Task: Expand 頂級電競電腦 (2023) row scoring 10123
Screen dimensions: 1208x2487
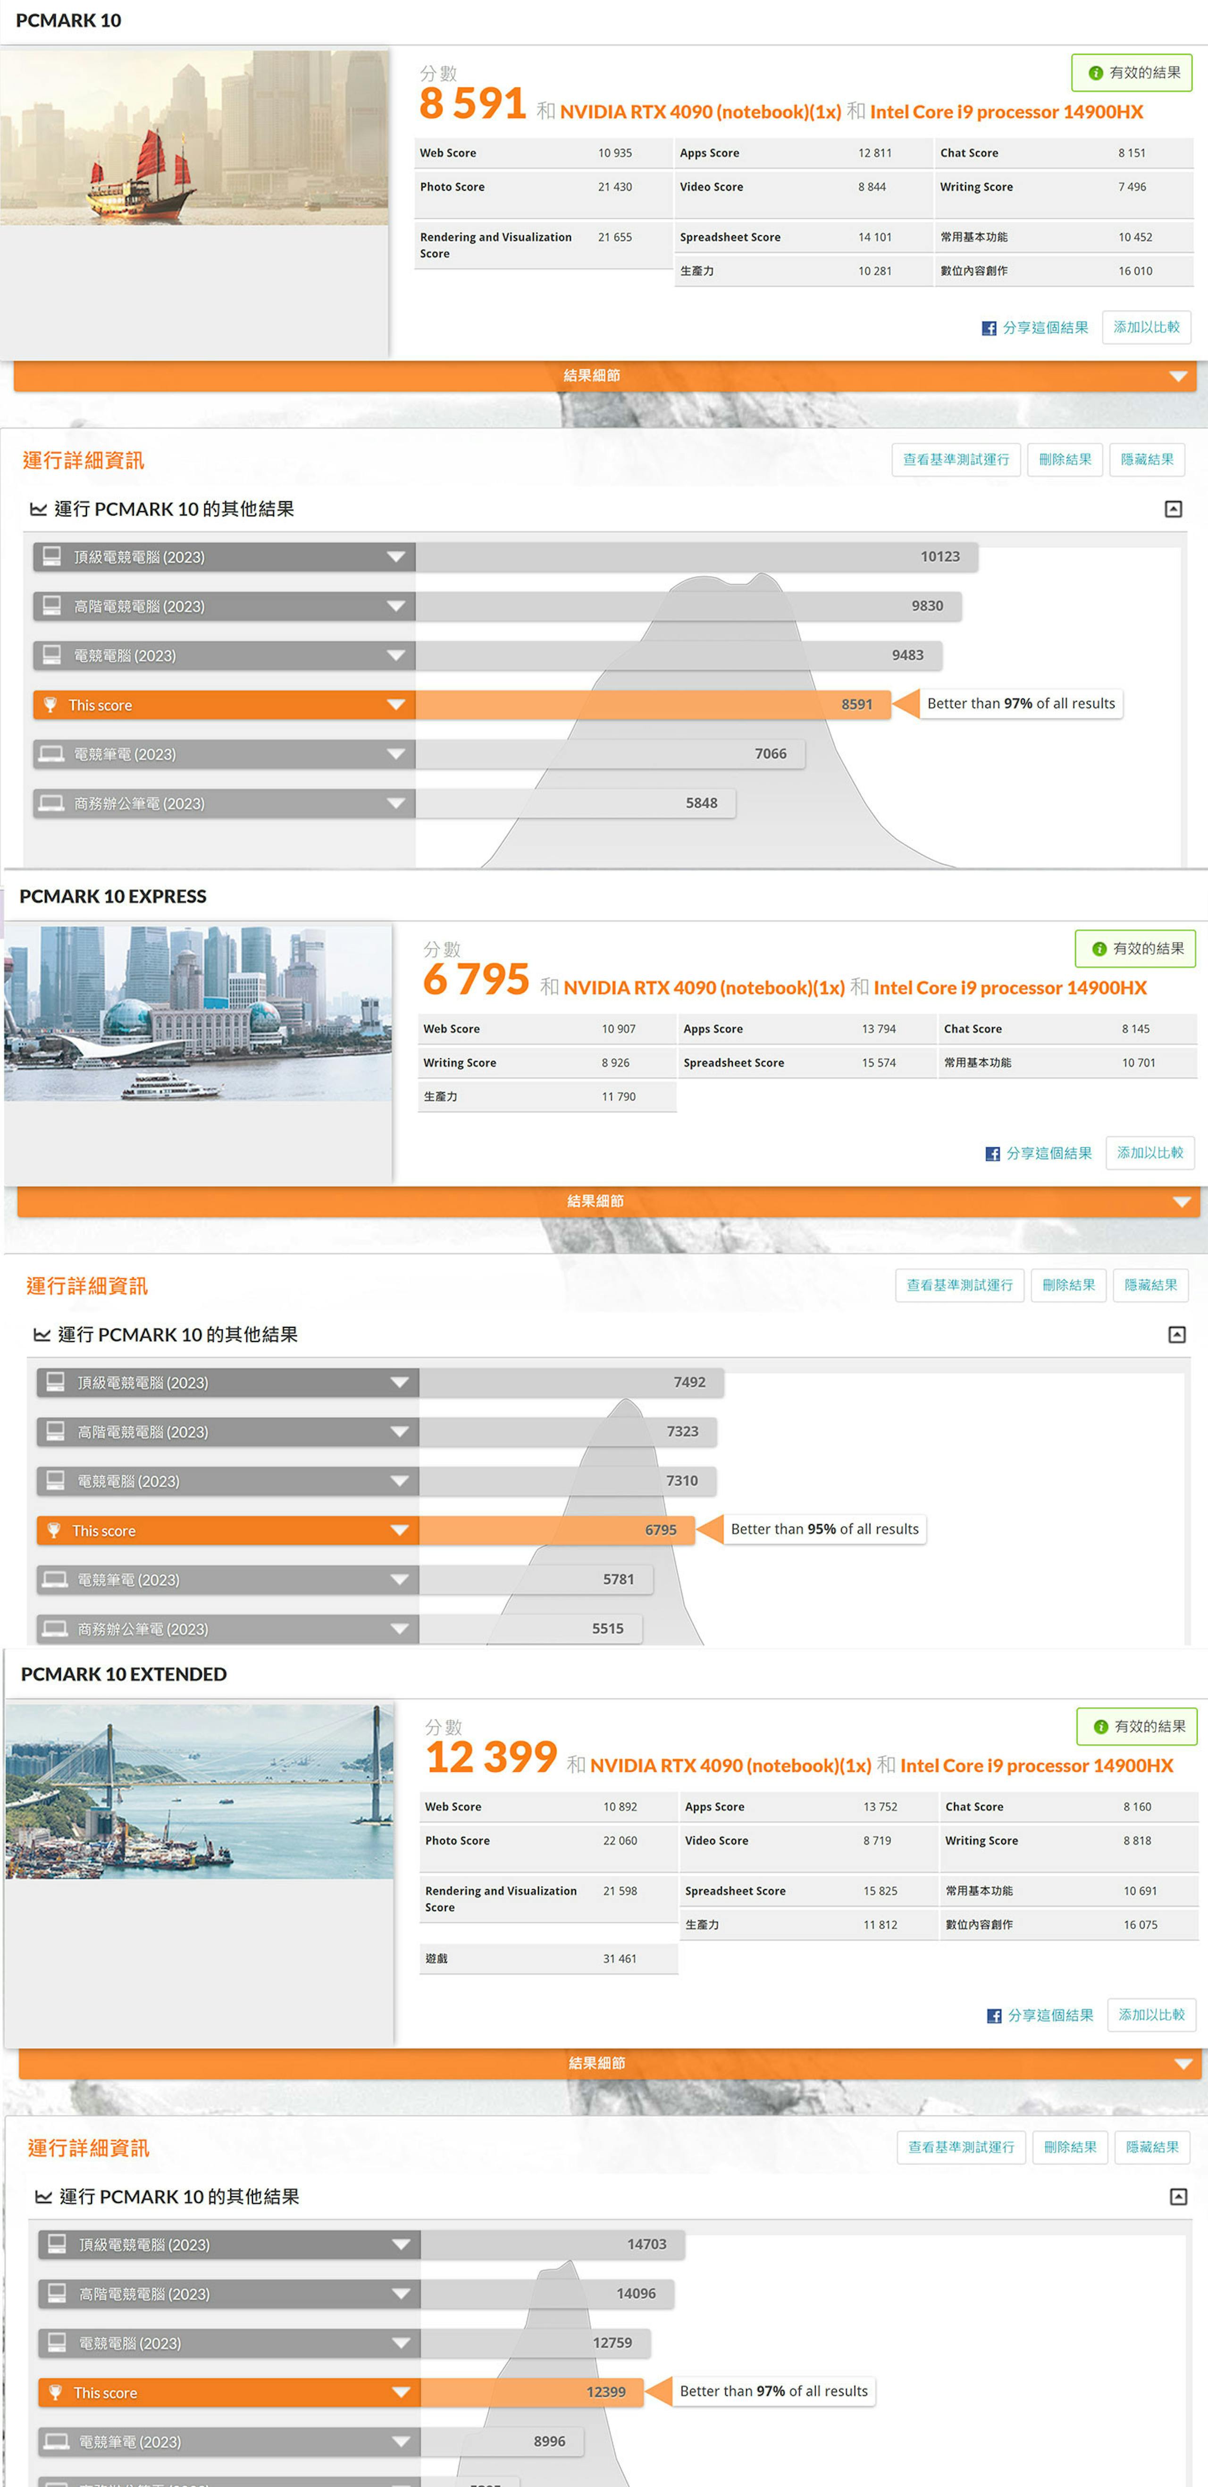Action: click(x=395, y=557)
